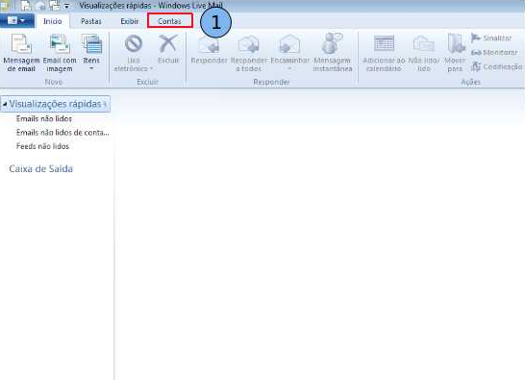Open the Contas tab

pyautogui.click(x=169, y=21)
